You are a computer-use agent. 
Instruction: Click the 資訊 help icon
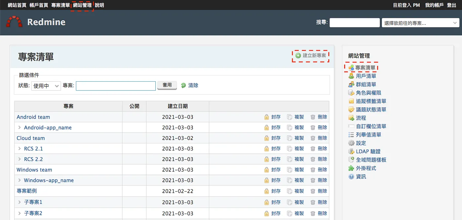[x=351, y=177]
